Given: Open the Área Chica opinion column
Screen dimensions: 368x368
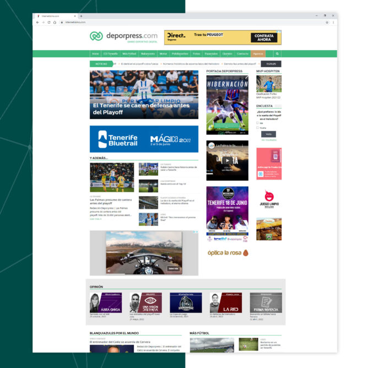Looking at the screenshot, I should pos(106,302).
